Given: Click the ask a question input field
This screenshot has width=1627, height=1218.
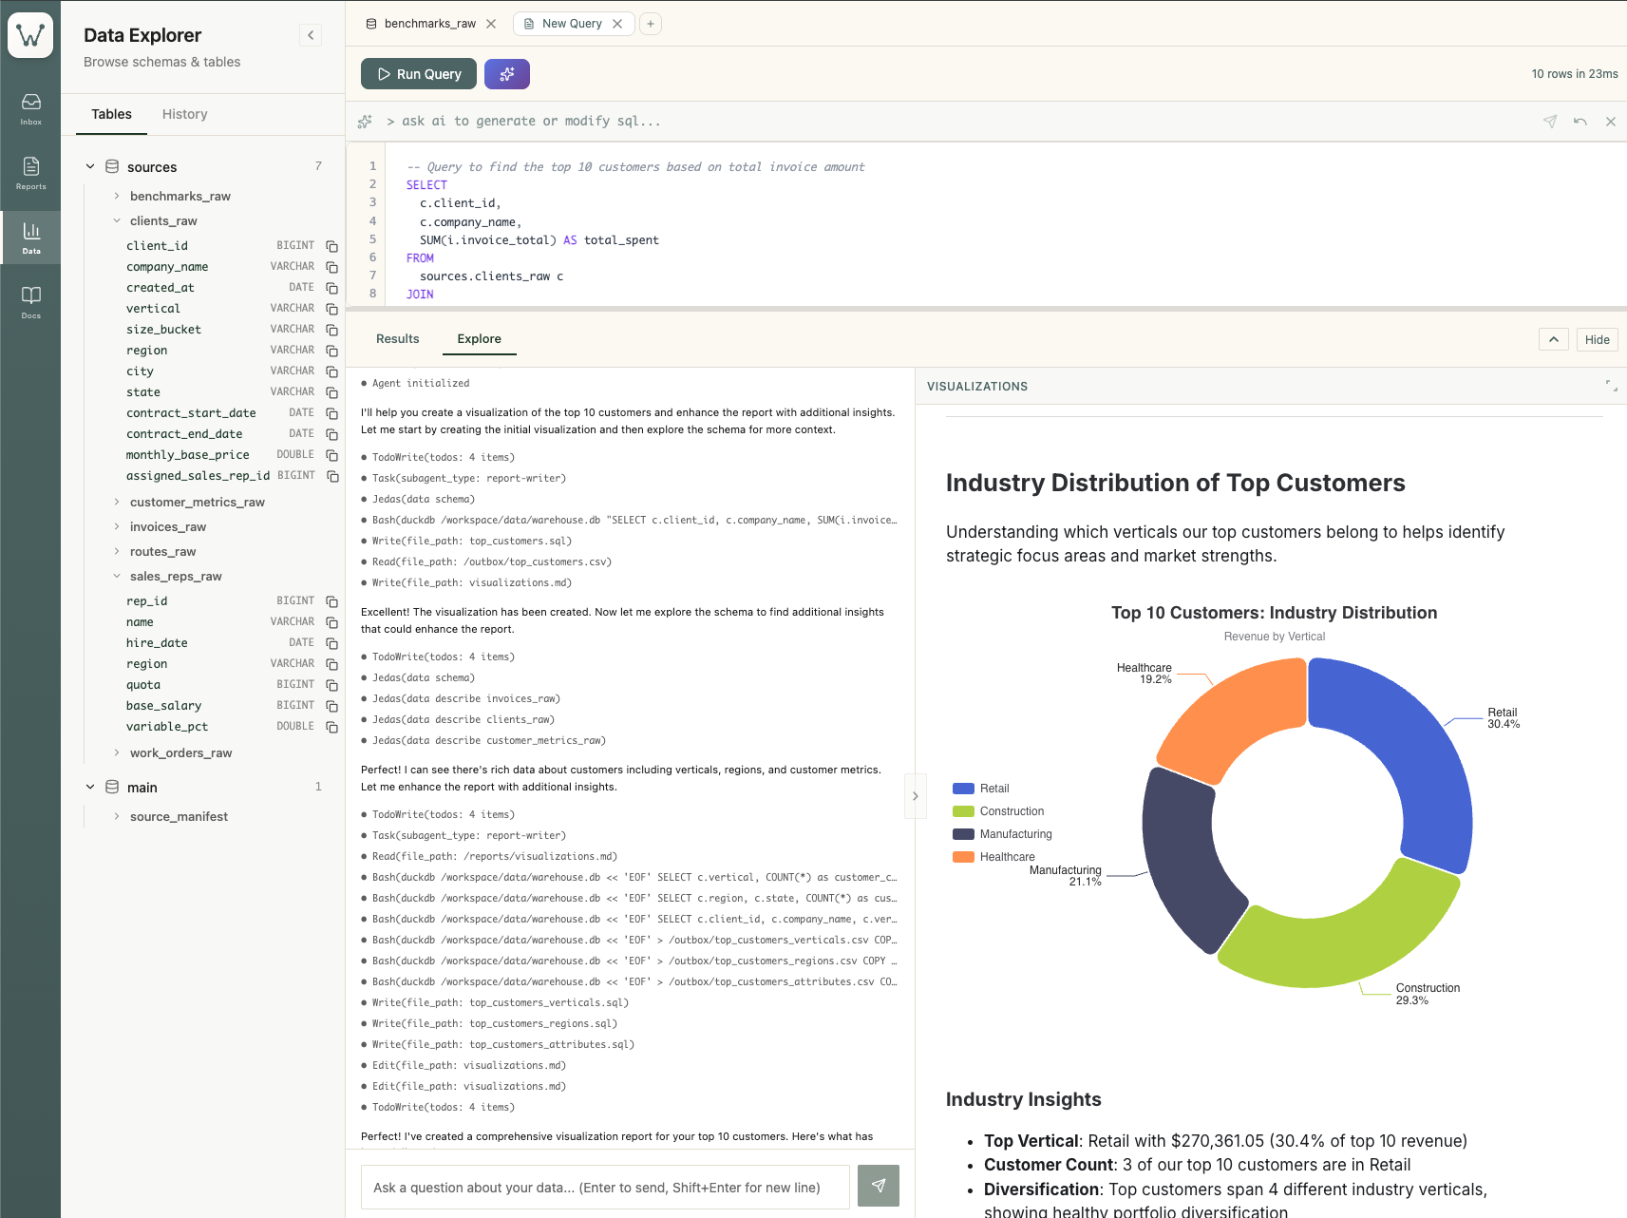Looking at the screenshot, I should [605, 1188].
